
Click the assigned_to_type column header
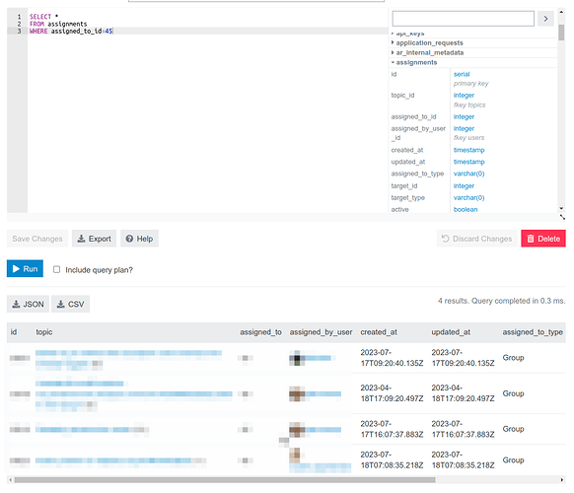[533, 332]
